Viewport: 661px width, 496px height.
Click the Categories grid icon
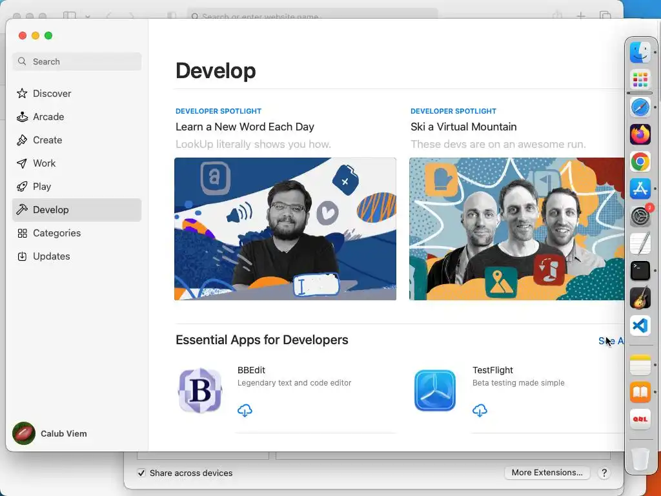pos(22,232)
